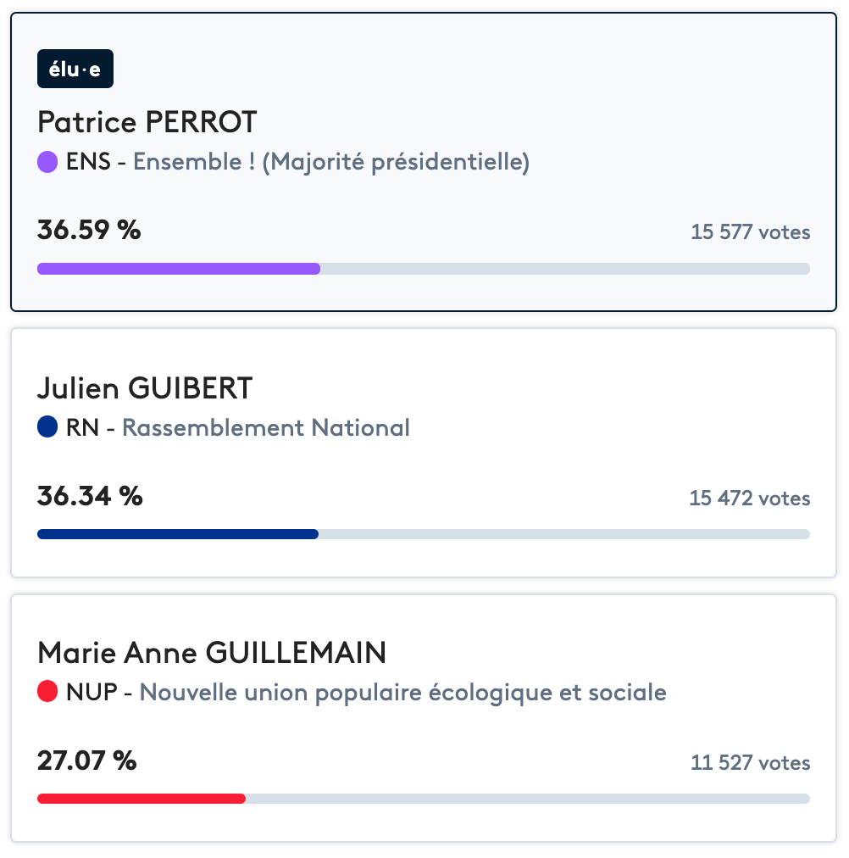Click the red progress bar for Guillemain
Screen dimensions: 849x858
(x=141, y=799)
